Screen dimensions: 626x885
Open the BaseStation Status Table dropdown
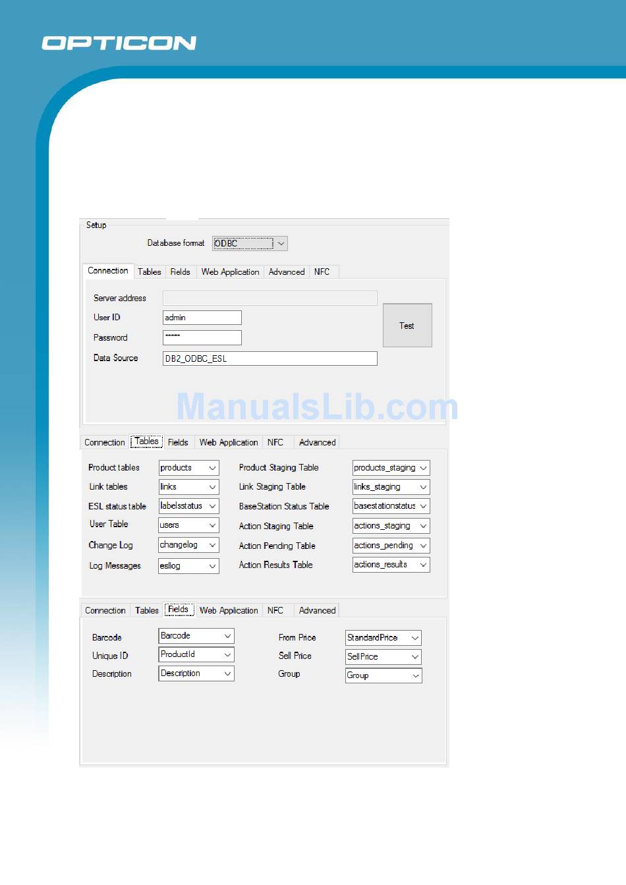(391, 506)
